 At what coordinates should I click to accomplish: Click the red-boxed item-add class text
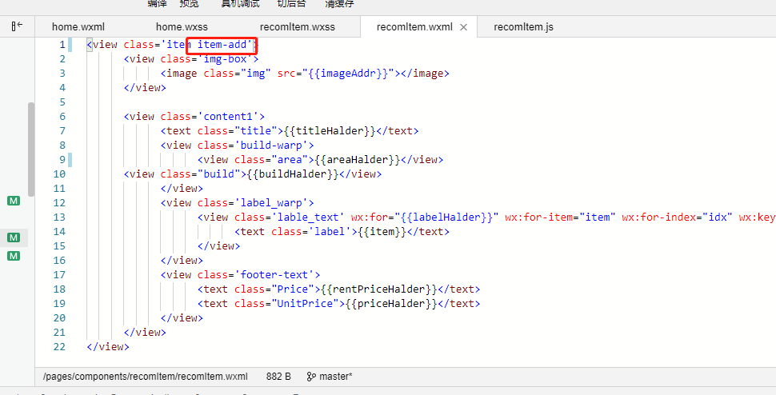point(222,45)
